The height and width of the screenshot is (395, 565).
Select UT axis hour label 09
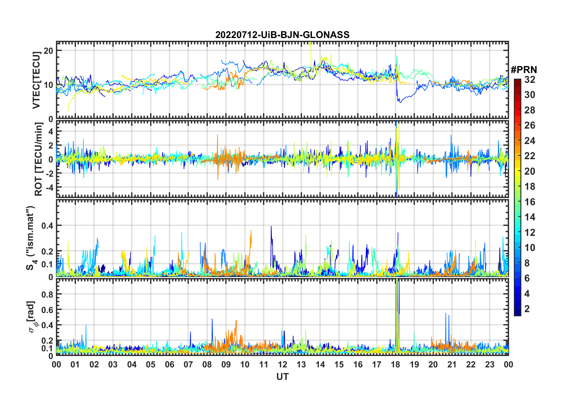tap(226, 364)
